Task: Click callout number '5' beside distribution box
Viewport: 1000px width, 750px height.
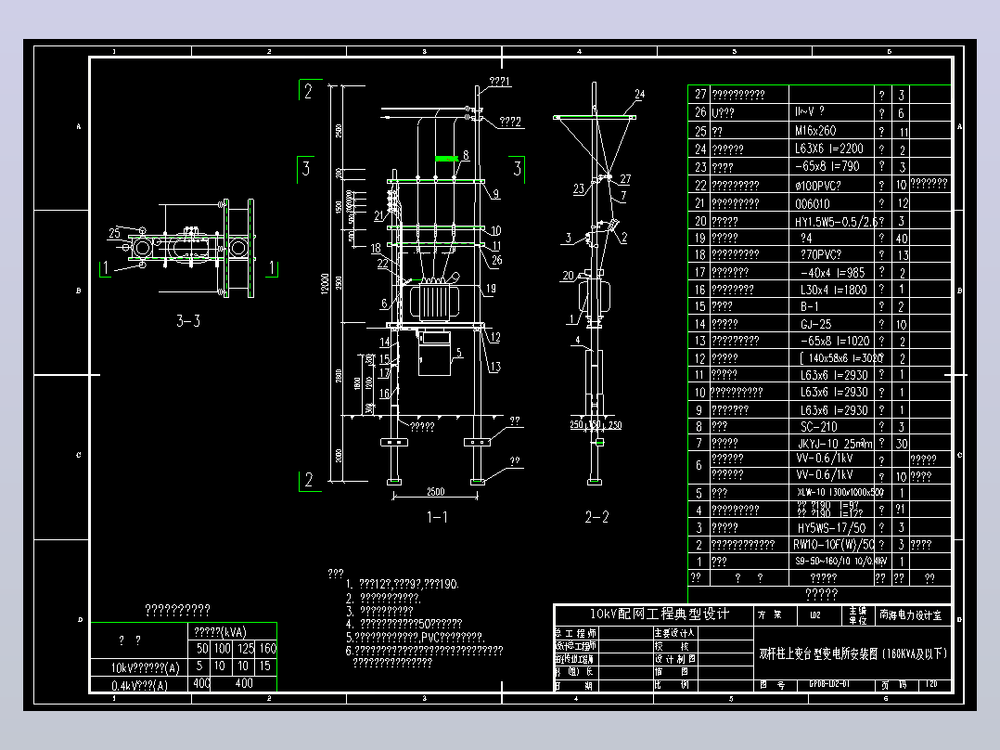Action: (x=459, y=353)
